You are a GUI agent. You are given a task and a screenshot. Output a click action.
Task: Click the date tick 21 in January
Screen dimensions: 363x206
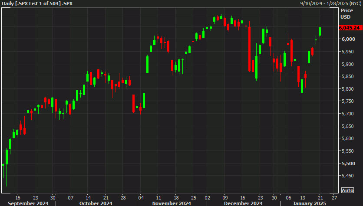(320, 198)
